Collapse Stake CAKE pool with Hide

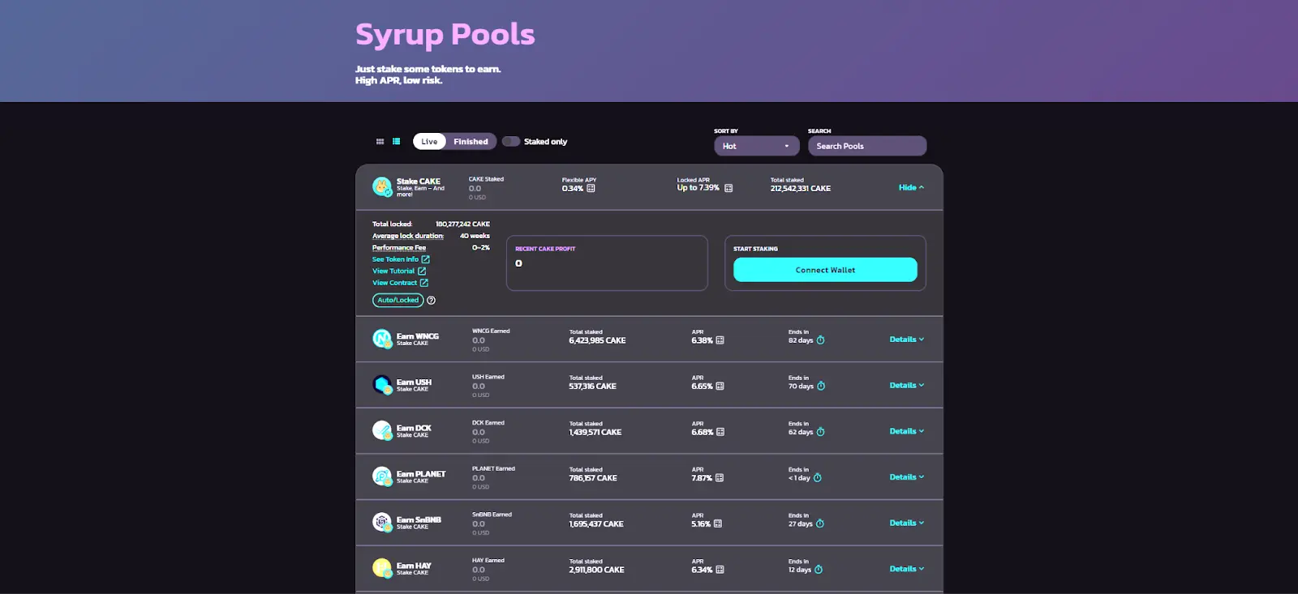tap(911, 187)
